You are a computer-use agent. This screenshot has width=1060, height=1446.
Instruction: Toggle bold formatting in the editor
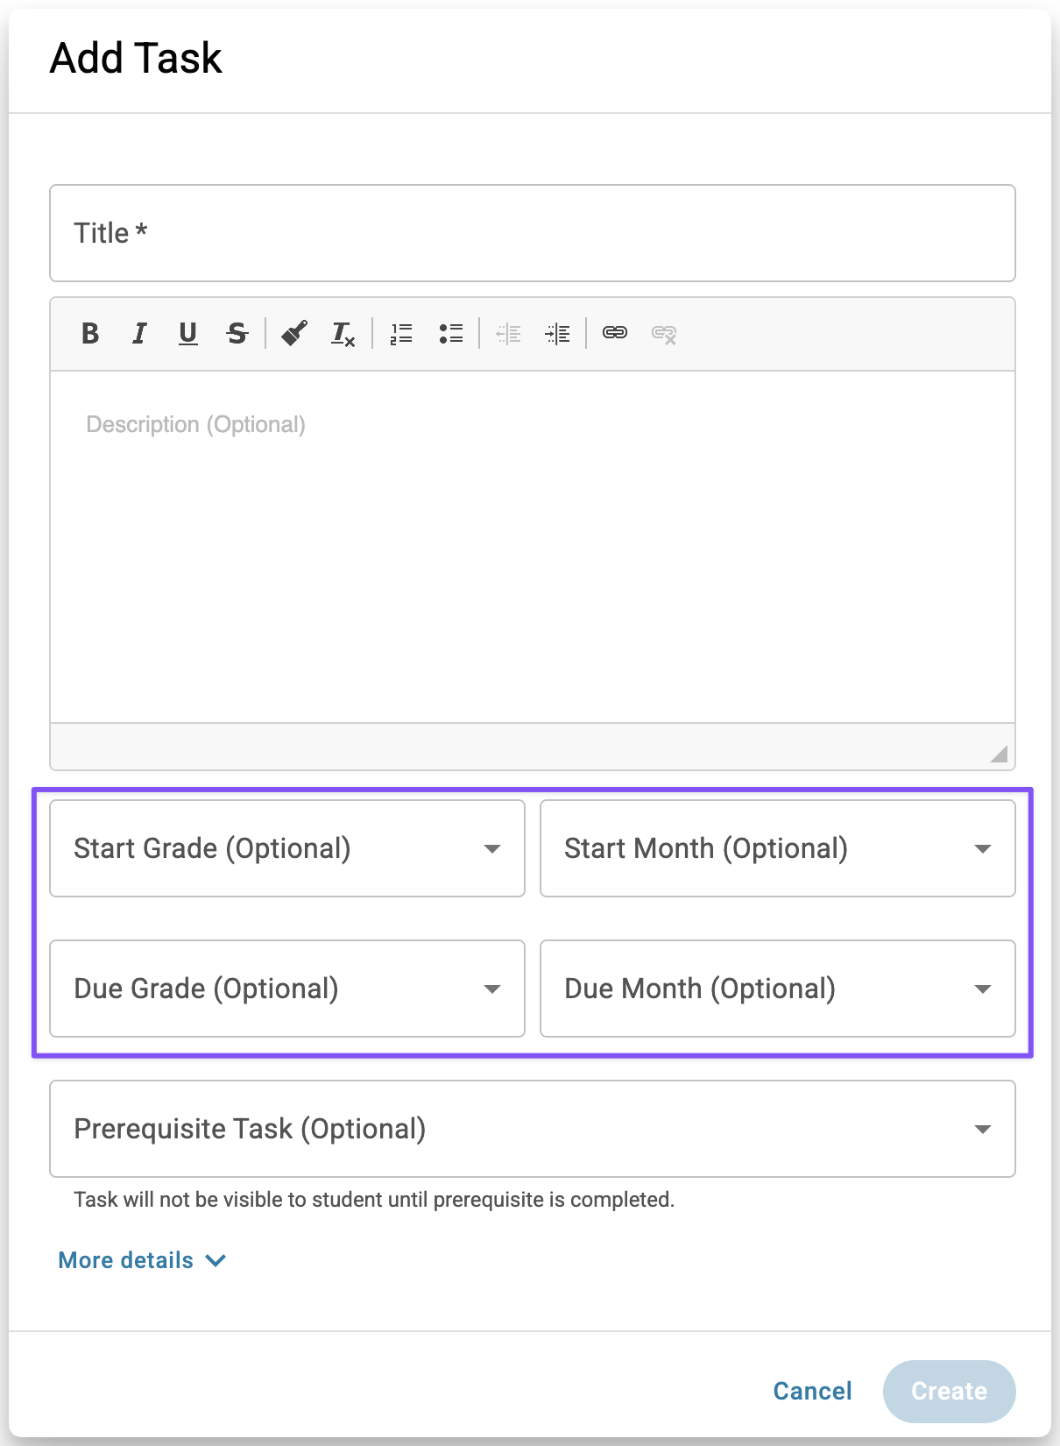(90, 334)
